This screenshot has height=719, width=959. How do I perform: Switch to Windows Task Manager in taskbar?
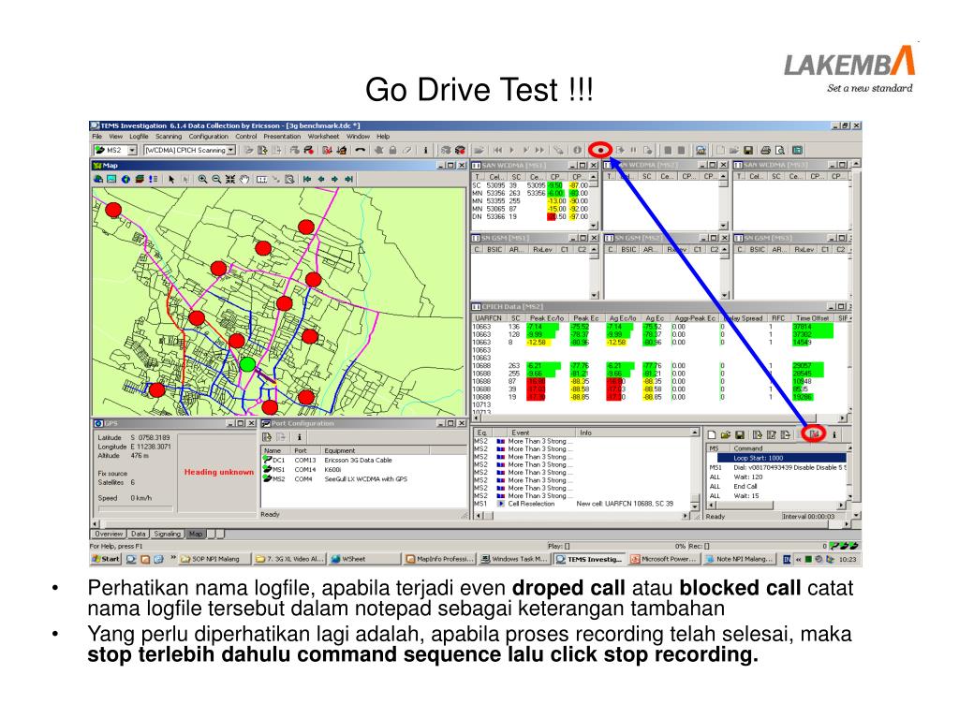coord(514,559)
